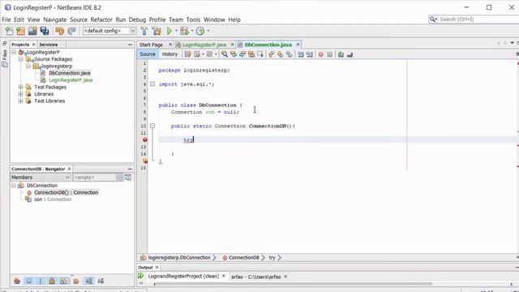Screen dimensions: 519x292
Task: Click the Shift Line Right icon
Action: [310, 54]
